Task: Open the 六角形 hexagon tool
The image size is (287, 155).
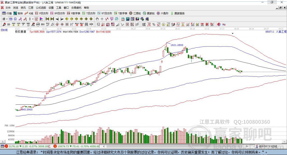Action: tap(163, 13)
